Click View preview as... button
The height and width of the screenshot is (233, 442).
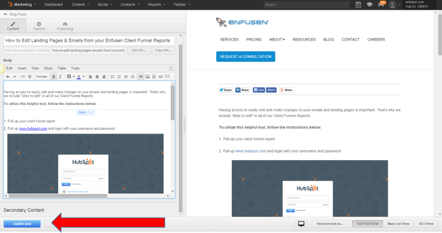[x=330, y=224]
